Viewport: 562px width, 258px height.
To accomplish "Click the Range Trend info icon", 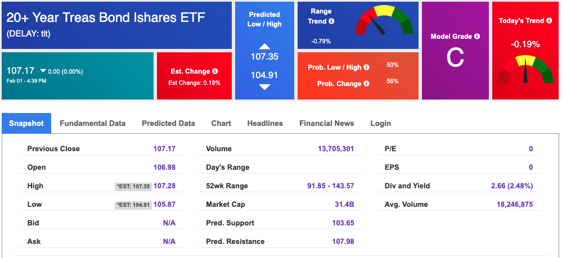I will point(331,21).
